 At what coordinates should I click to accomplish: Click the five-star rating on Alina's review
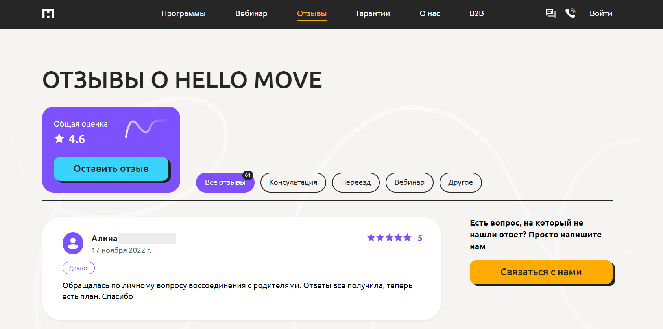389,238
